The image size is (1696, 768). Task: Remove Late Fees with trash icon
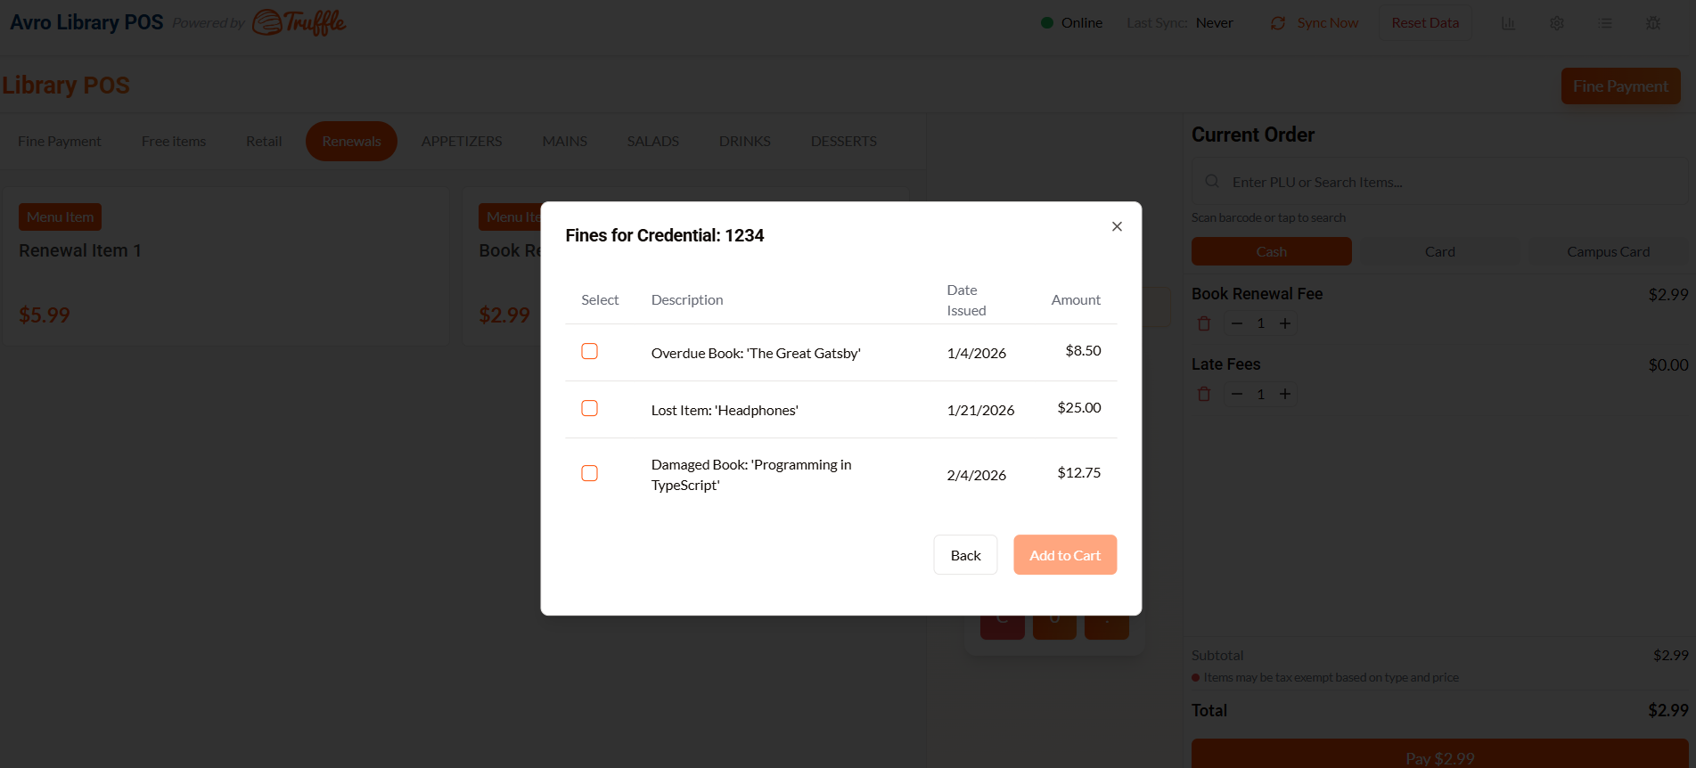click(1204, 394)
